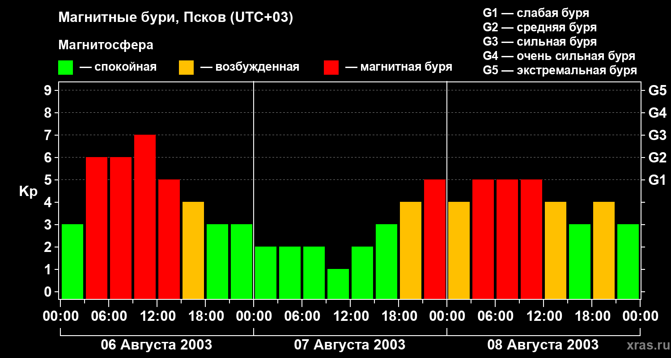This screenshot has height=358, width=671.
Task: Click the '18:00' time label above 08 Августа
Action: point(592,316)
